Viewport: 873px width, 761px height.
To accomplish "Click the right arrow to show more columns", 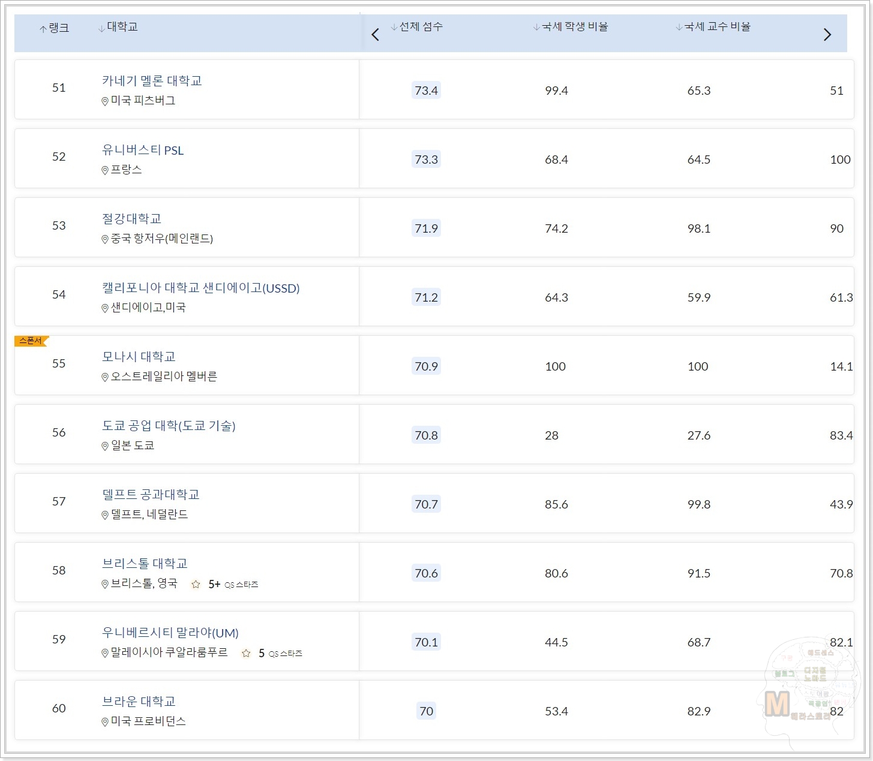I will pyautogui.click(x=827, y=35).
